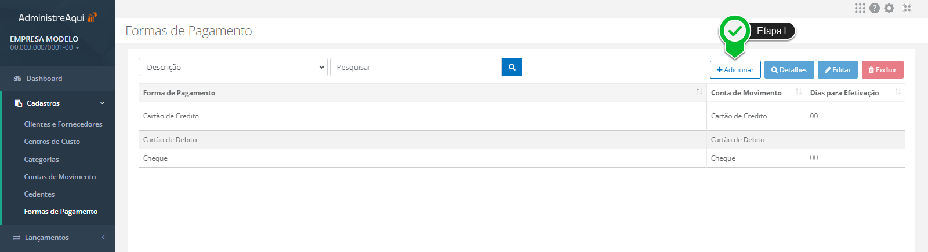The width and height of the screenshot is (928, 252).
Task: Click the magnifier search button
Action: (x=512, y=67)
